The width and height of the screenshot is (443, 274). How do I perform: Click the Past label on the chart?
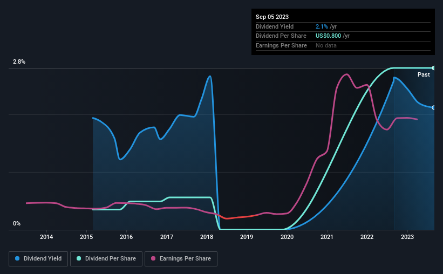(x=424, y=74)
